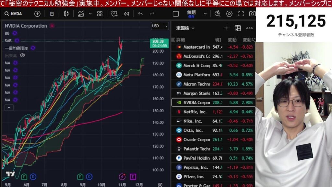
Task: Select Oracle Corporation watchlist row
Action: point(213,140)
